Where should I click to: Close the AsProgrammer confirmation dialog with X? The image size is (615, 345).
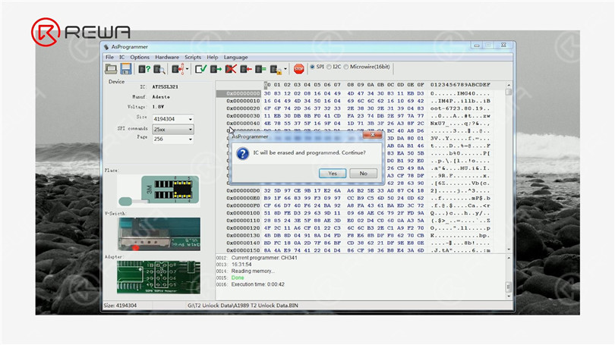click(x=373, y=135)
